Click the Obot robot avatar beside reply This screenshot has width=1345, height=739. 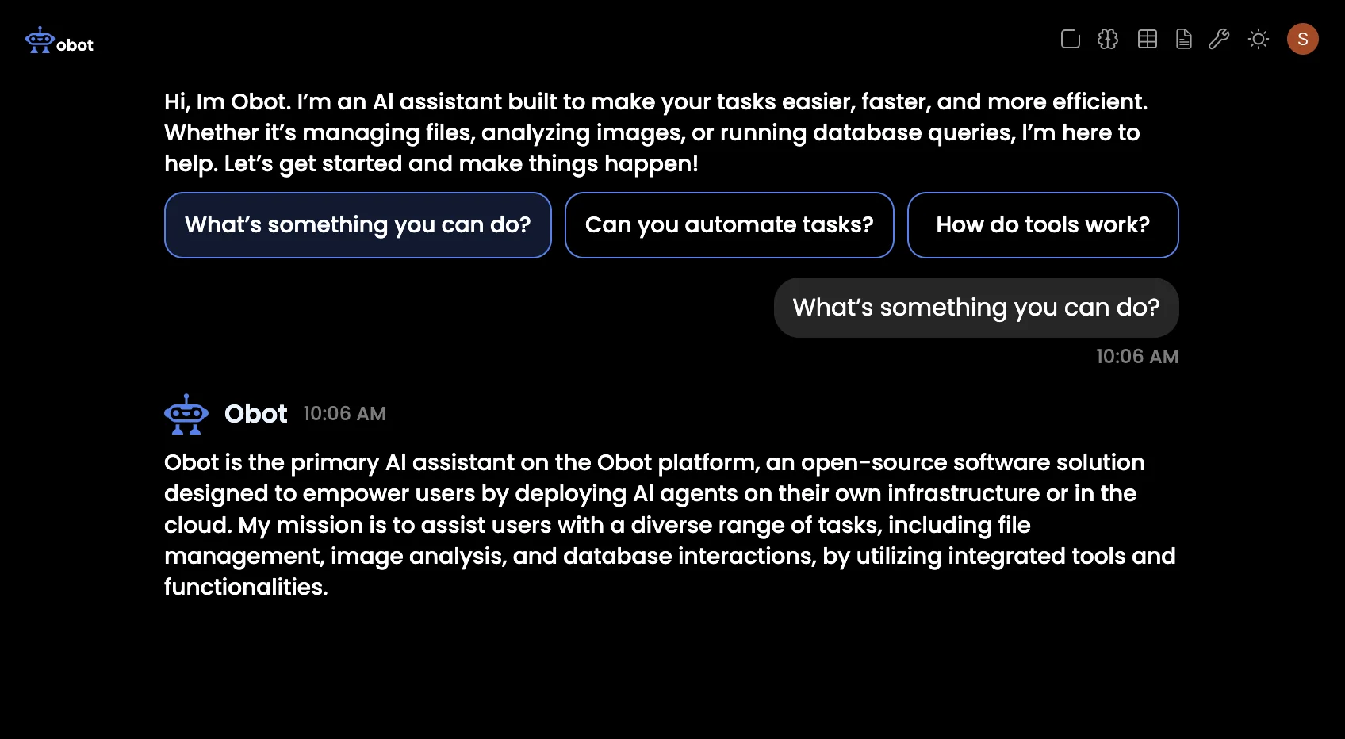pos(186,414)
